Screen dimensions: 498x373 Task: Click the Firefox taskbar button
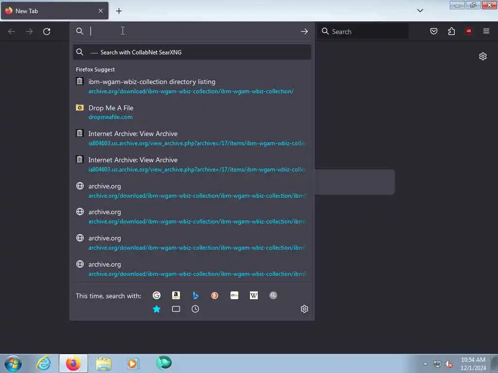click(x=73, y=363)
